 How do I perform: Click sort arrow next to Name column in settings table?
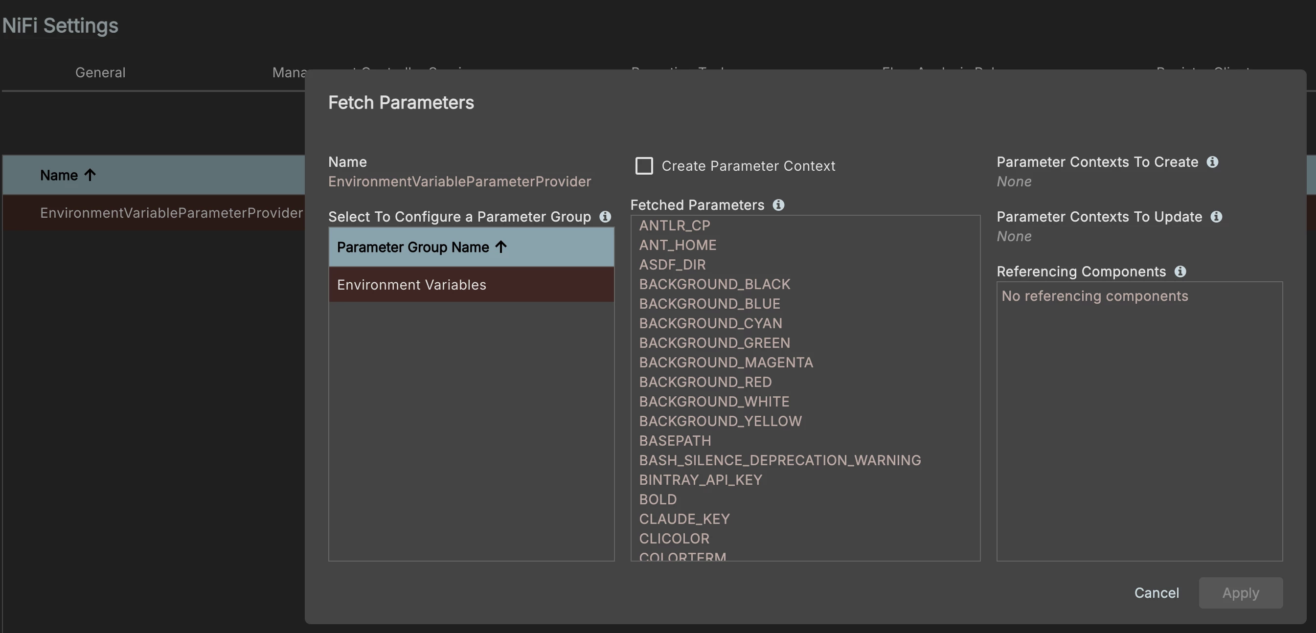90,175
